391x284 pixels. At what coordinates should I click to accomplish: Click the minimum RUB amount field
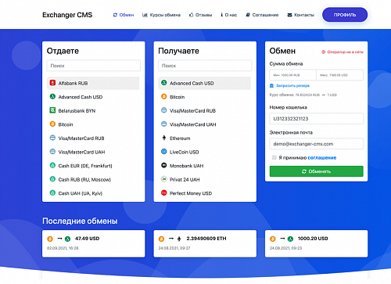(293, 75)
